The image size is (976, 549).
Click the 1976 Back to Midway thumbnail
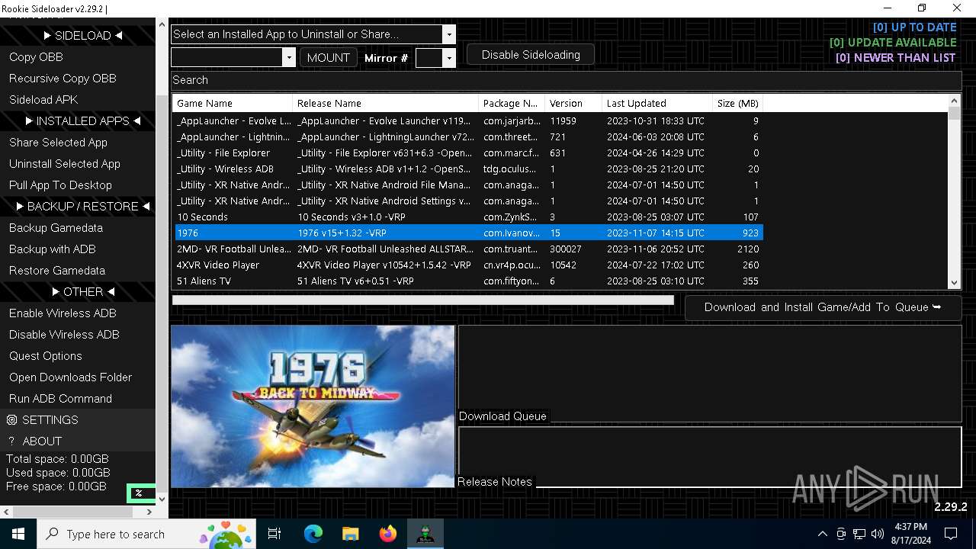[313, 406]
